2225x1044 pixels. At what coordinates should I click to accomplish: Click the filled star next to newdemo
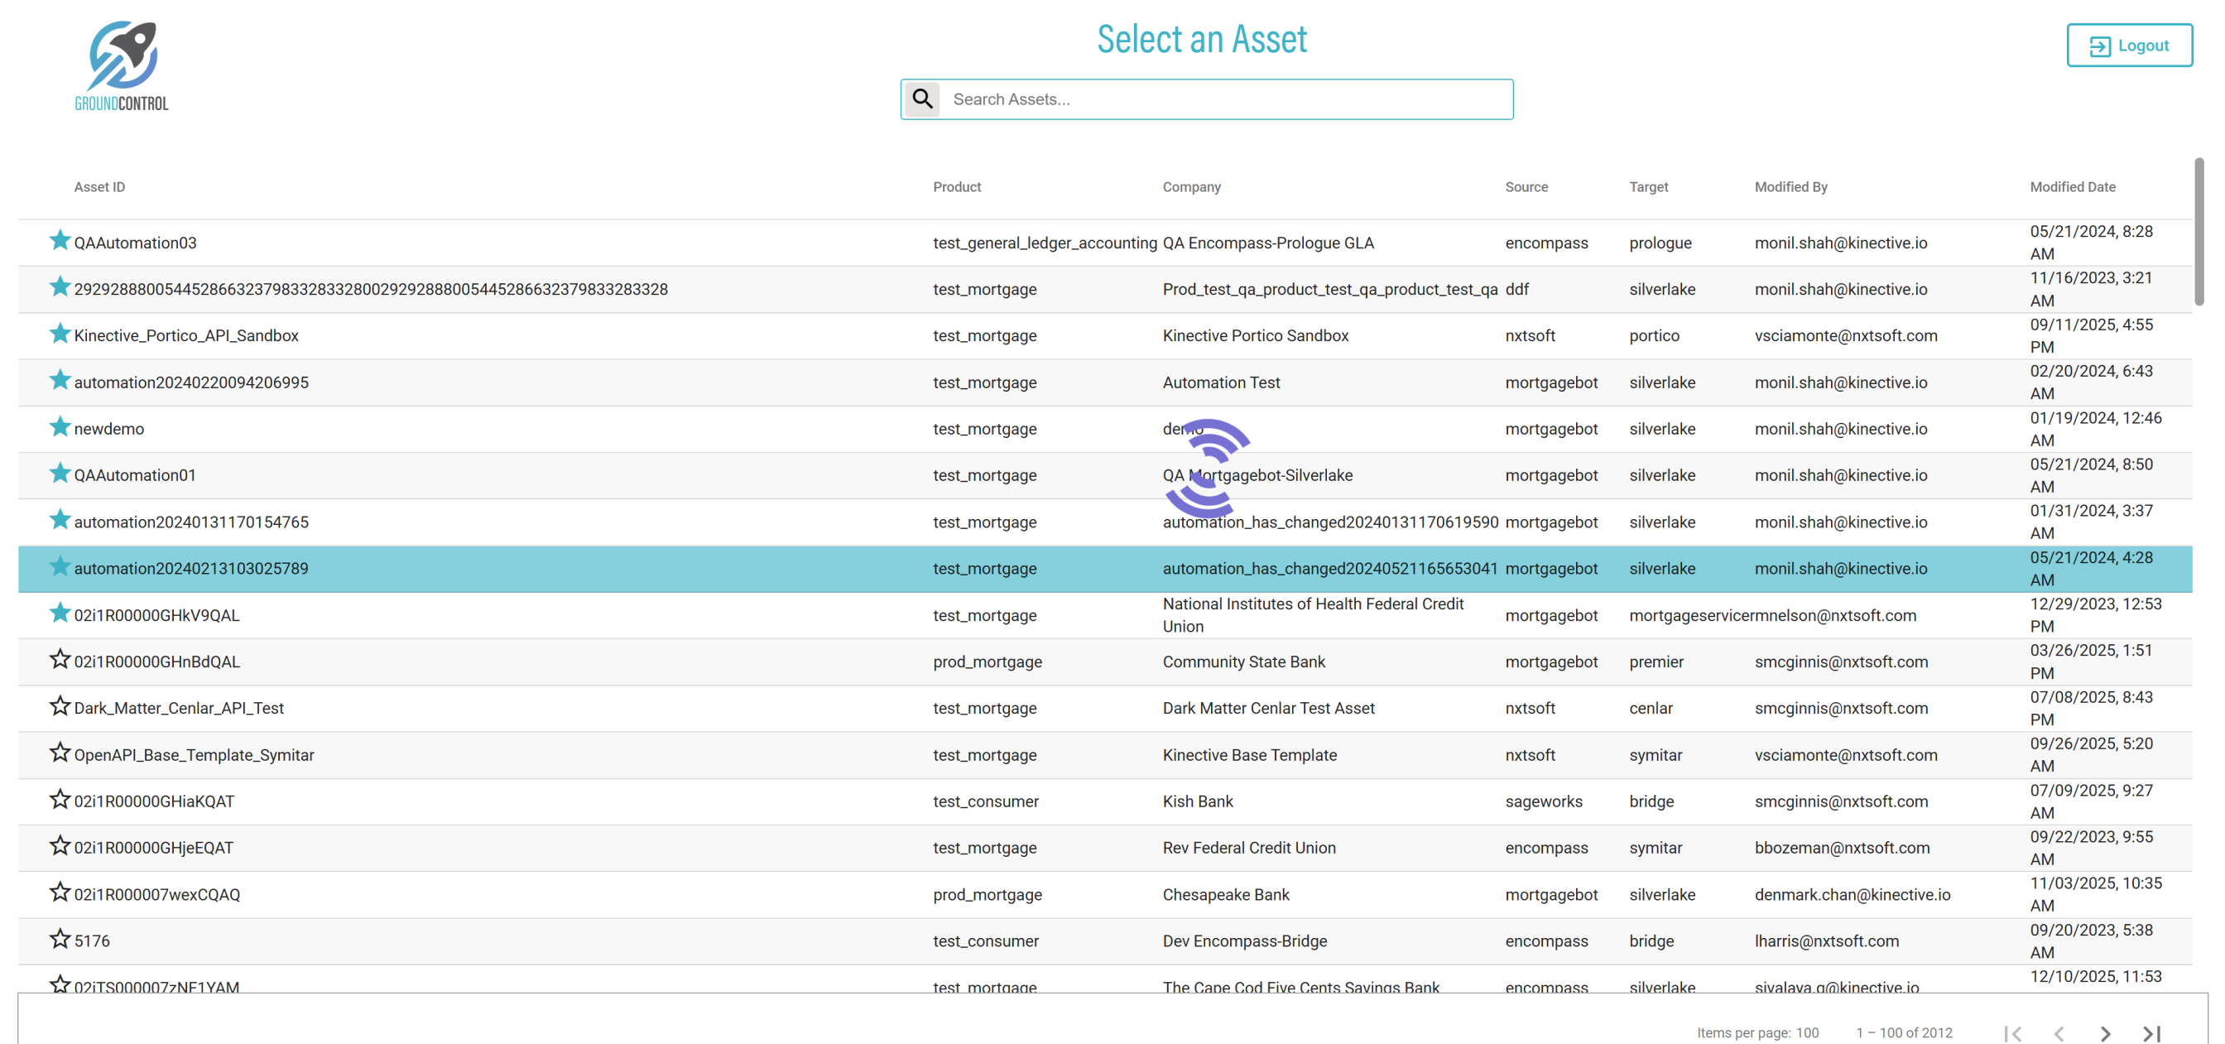pyautogui.click(x=60, y=427)
